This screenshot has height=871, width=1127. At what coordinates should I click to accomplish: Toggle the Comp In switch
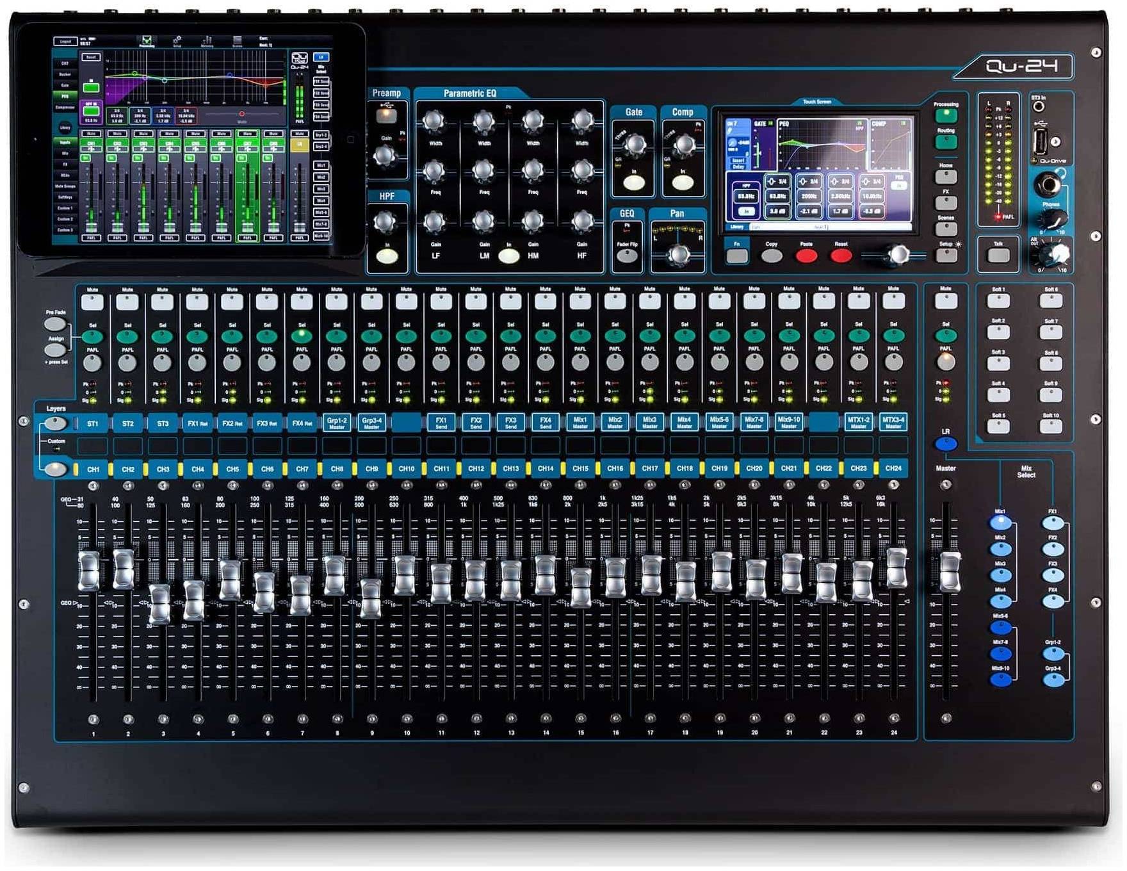683,183
